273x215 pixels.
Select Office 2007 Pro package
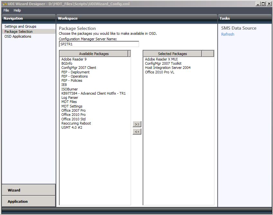(x=73, y=110)
